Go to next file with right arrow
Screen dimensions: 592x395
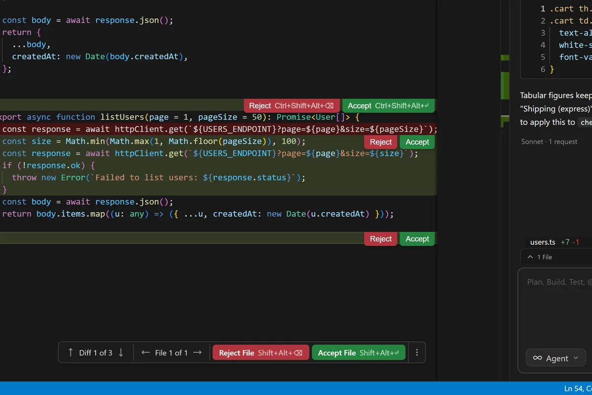[x=197, y=353]
